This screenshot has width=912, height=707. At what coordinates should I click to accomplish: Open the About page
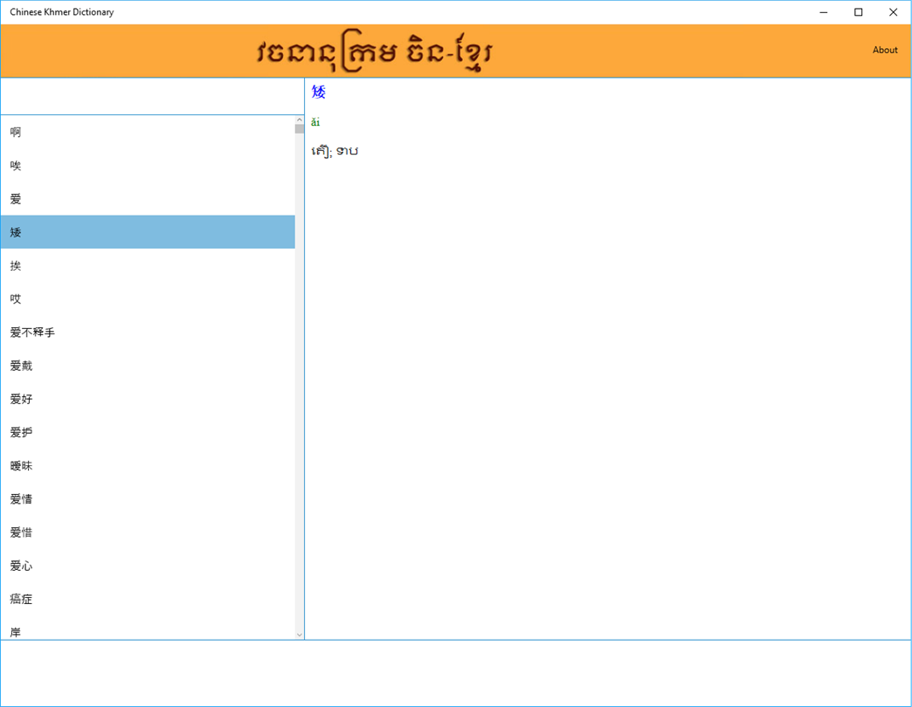885,50
